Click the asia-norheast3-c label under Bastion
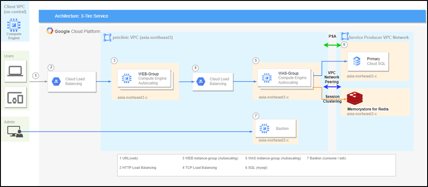 274,140
